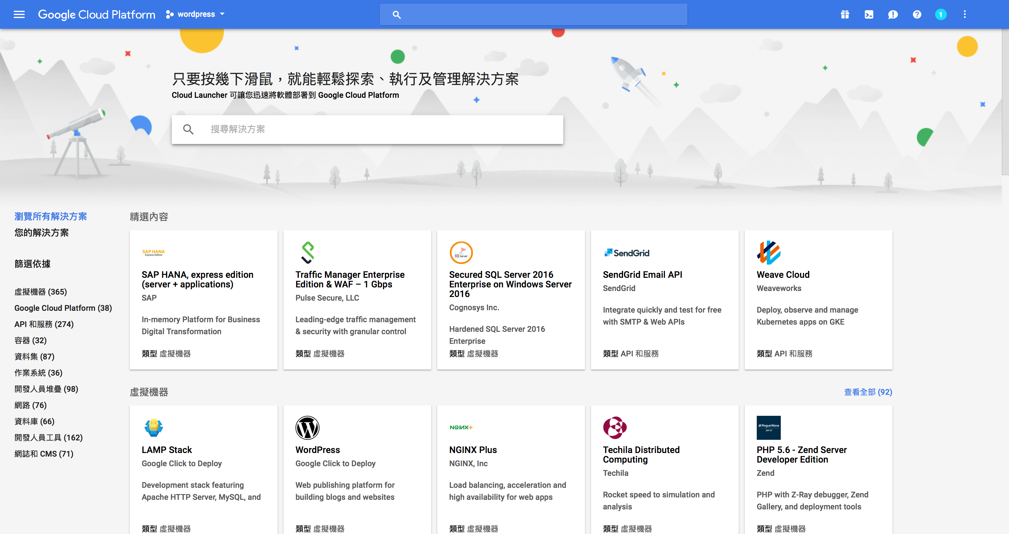Filter by 虛擬機器 (365)
Image resolution: width=1009 pixels, height=534 pixels.
(41, 292)
